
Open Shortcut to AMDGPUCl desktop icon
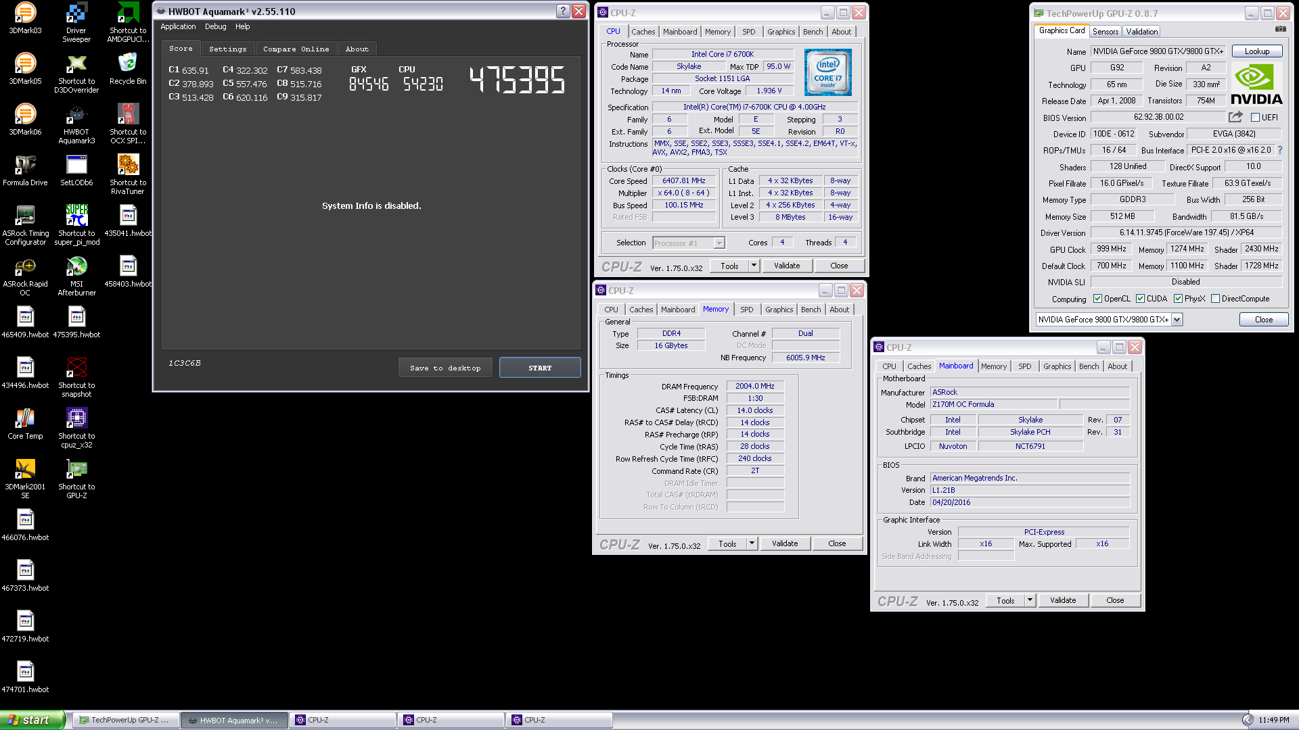[128, 22]
